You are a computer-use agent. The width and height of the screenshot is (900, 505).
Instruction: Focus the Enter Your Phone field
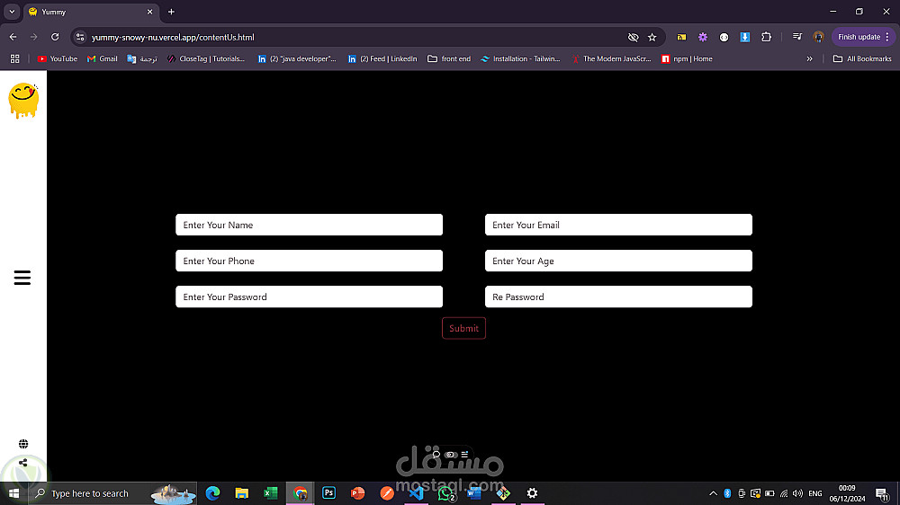(x=309, y=261)
